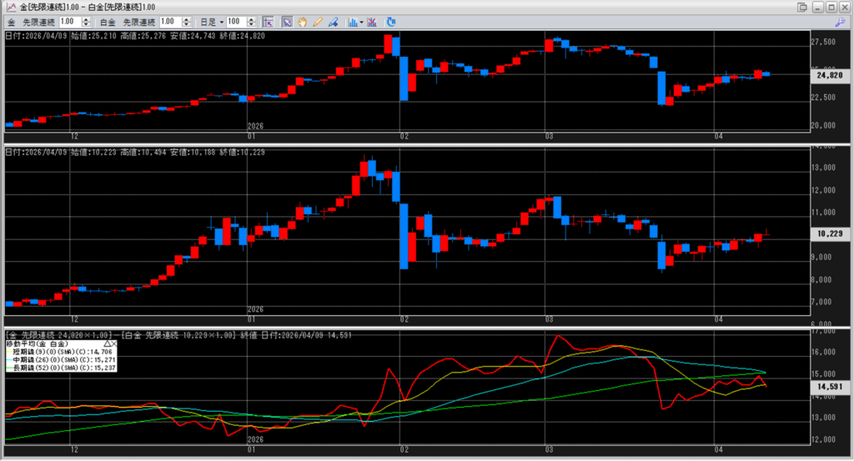This screenshot has width=854, height=461.
Task: Click the 移動平均(金 白金) legend title
Action: 37,344
